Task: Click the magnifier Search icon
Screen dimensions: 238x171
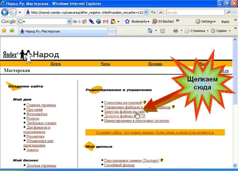Action: pyautogui.click(x=229, y=12)
